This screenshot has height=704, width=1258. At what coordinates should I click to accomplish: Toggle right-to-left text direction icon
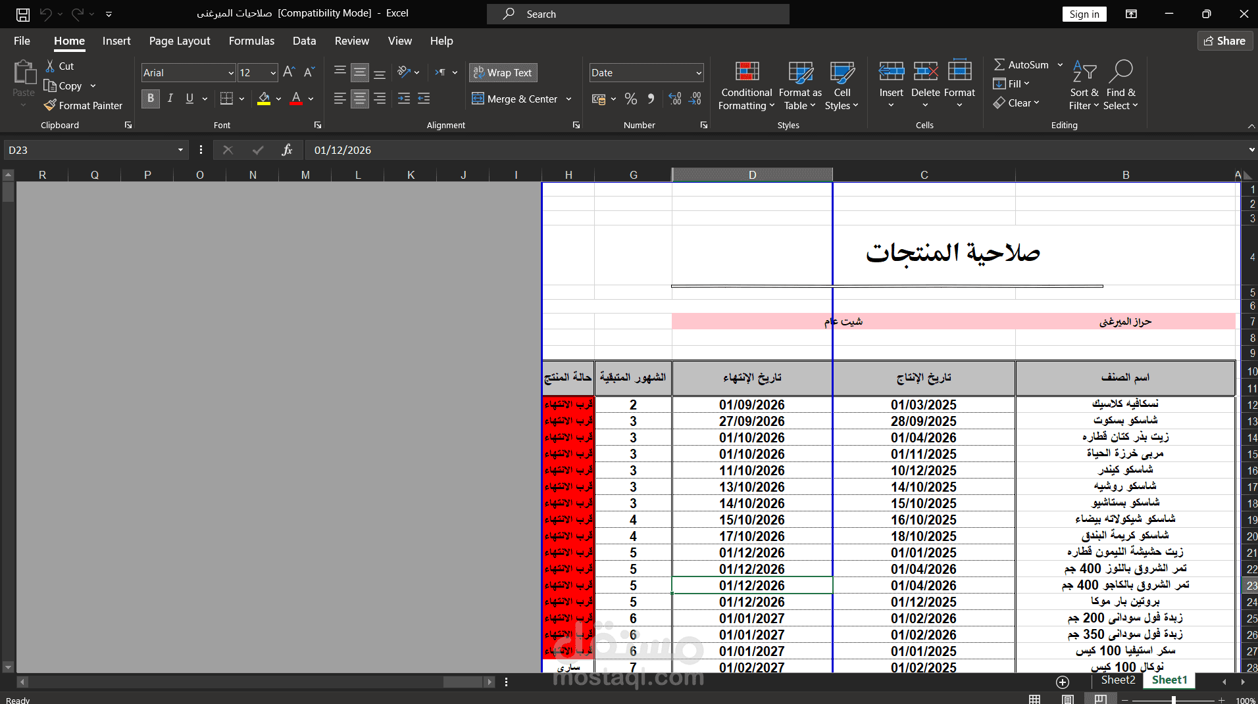tap(440, 72)
